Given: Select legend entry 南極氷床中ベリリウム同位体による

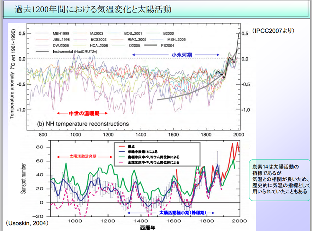Looking at the screenshot, I should [x=154, y=157].
